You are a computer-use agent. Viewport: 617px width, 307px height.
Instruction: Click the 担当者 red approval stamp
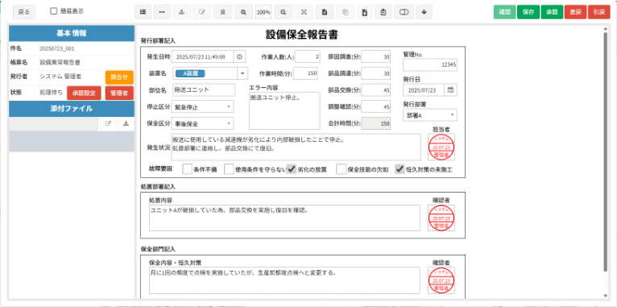pyautogui.click(x=441, y=147)
